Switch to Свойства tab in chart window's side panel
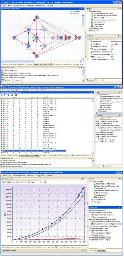The width and height of the screenshot is (124, 256). (92, 250)
